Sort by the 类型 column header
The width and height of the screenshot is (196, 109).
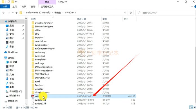(x=105, y=19)
